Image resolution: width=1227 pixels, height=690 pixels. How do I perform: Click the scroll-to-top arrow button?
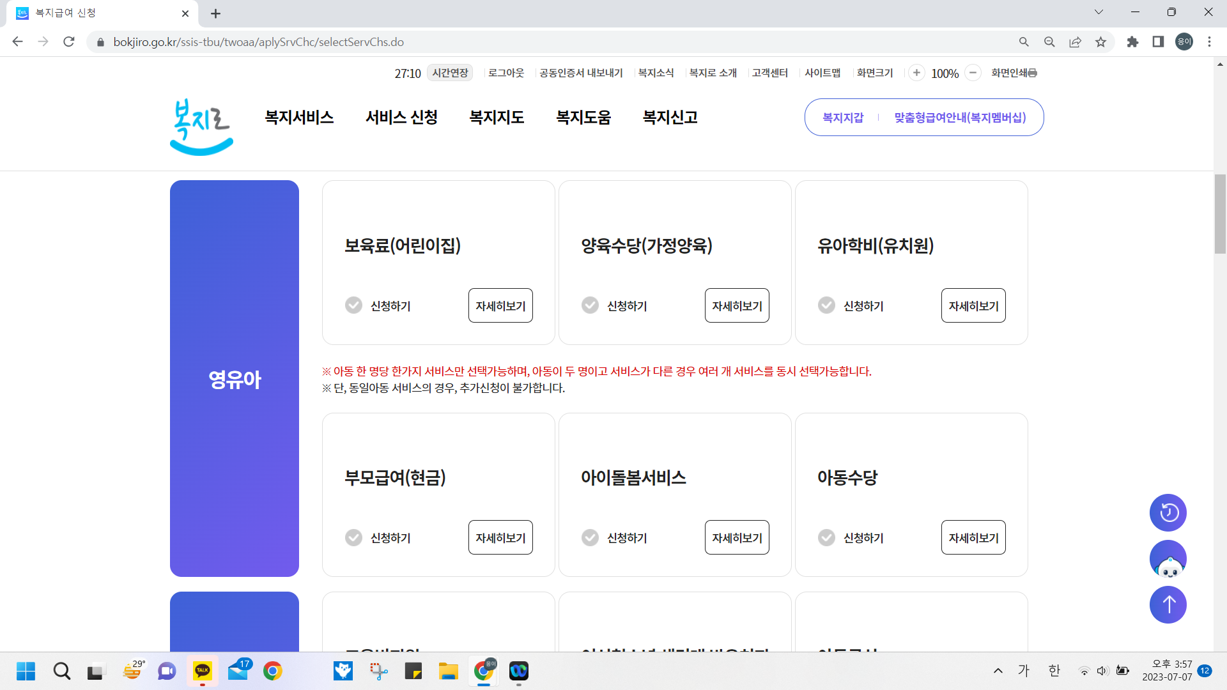point(1168,604)
